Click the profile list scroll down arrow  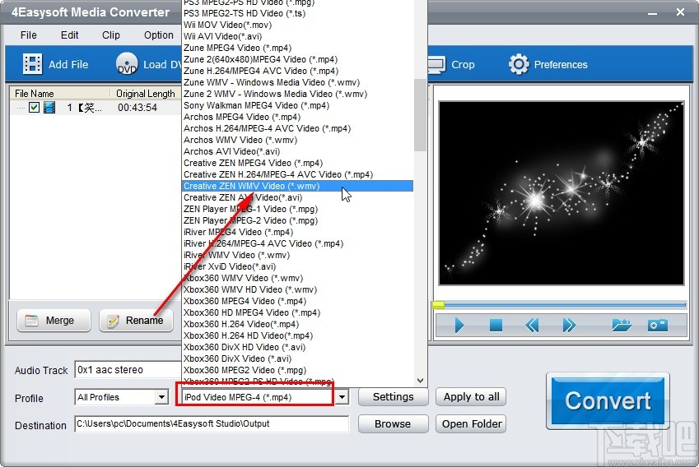420,380
